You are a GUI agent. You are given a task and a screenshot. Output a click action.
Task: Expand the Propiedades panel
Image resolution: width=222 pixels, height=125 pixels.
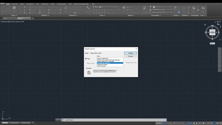[156, 15]
